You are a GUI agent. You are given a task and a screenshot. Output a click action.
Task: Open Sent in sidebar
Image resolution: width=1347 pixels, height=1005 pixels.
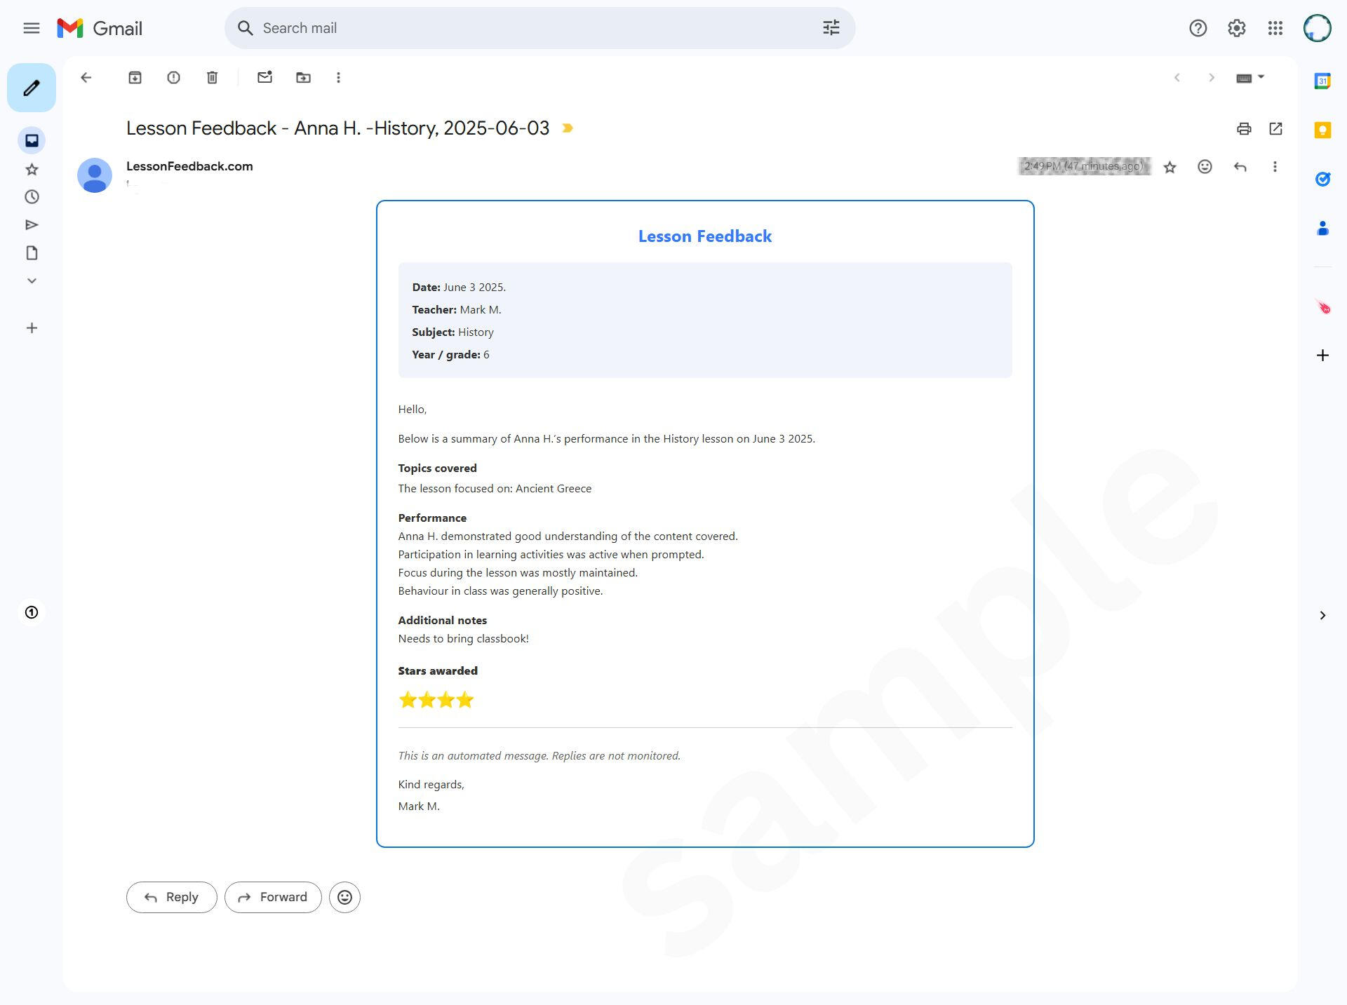coord(32,225)
